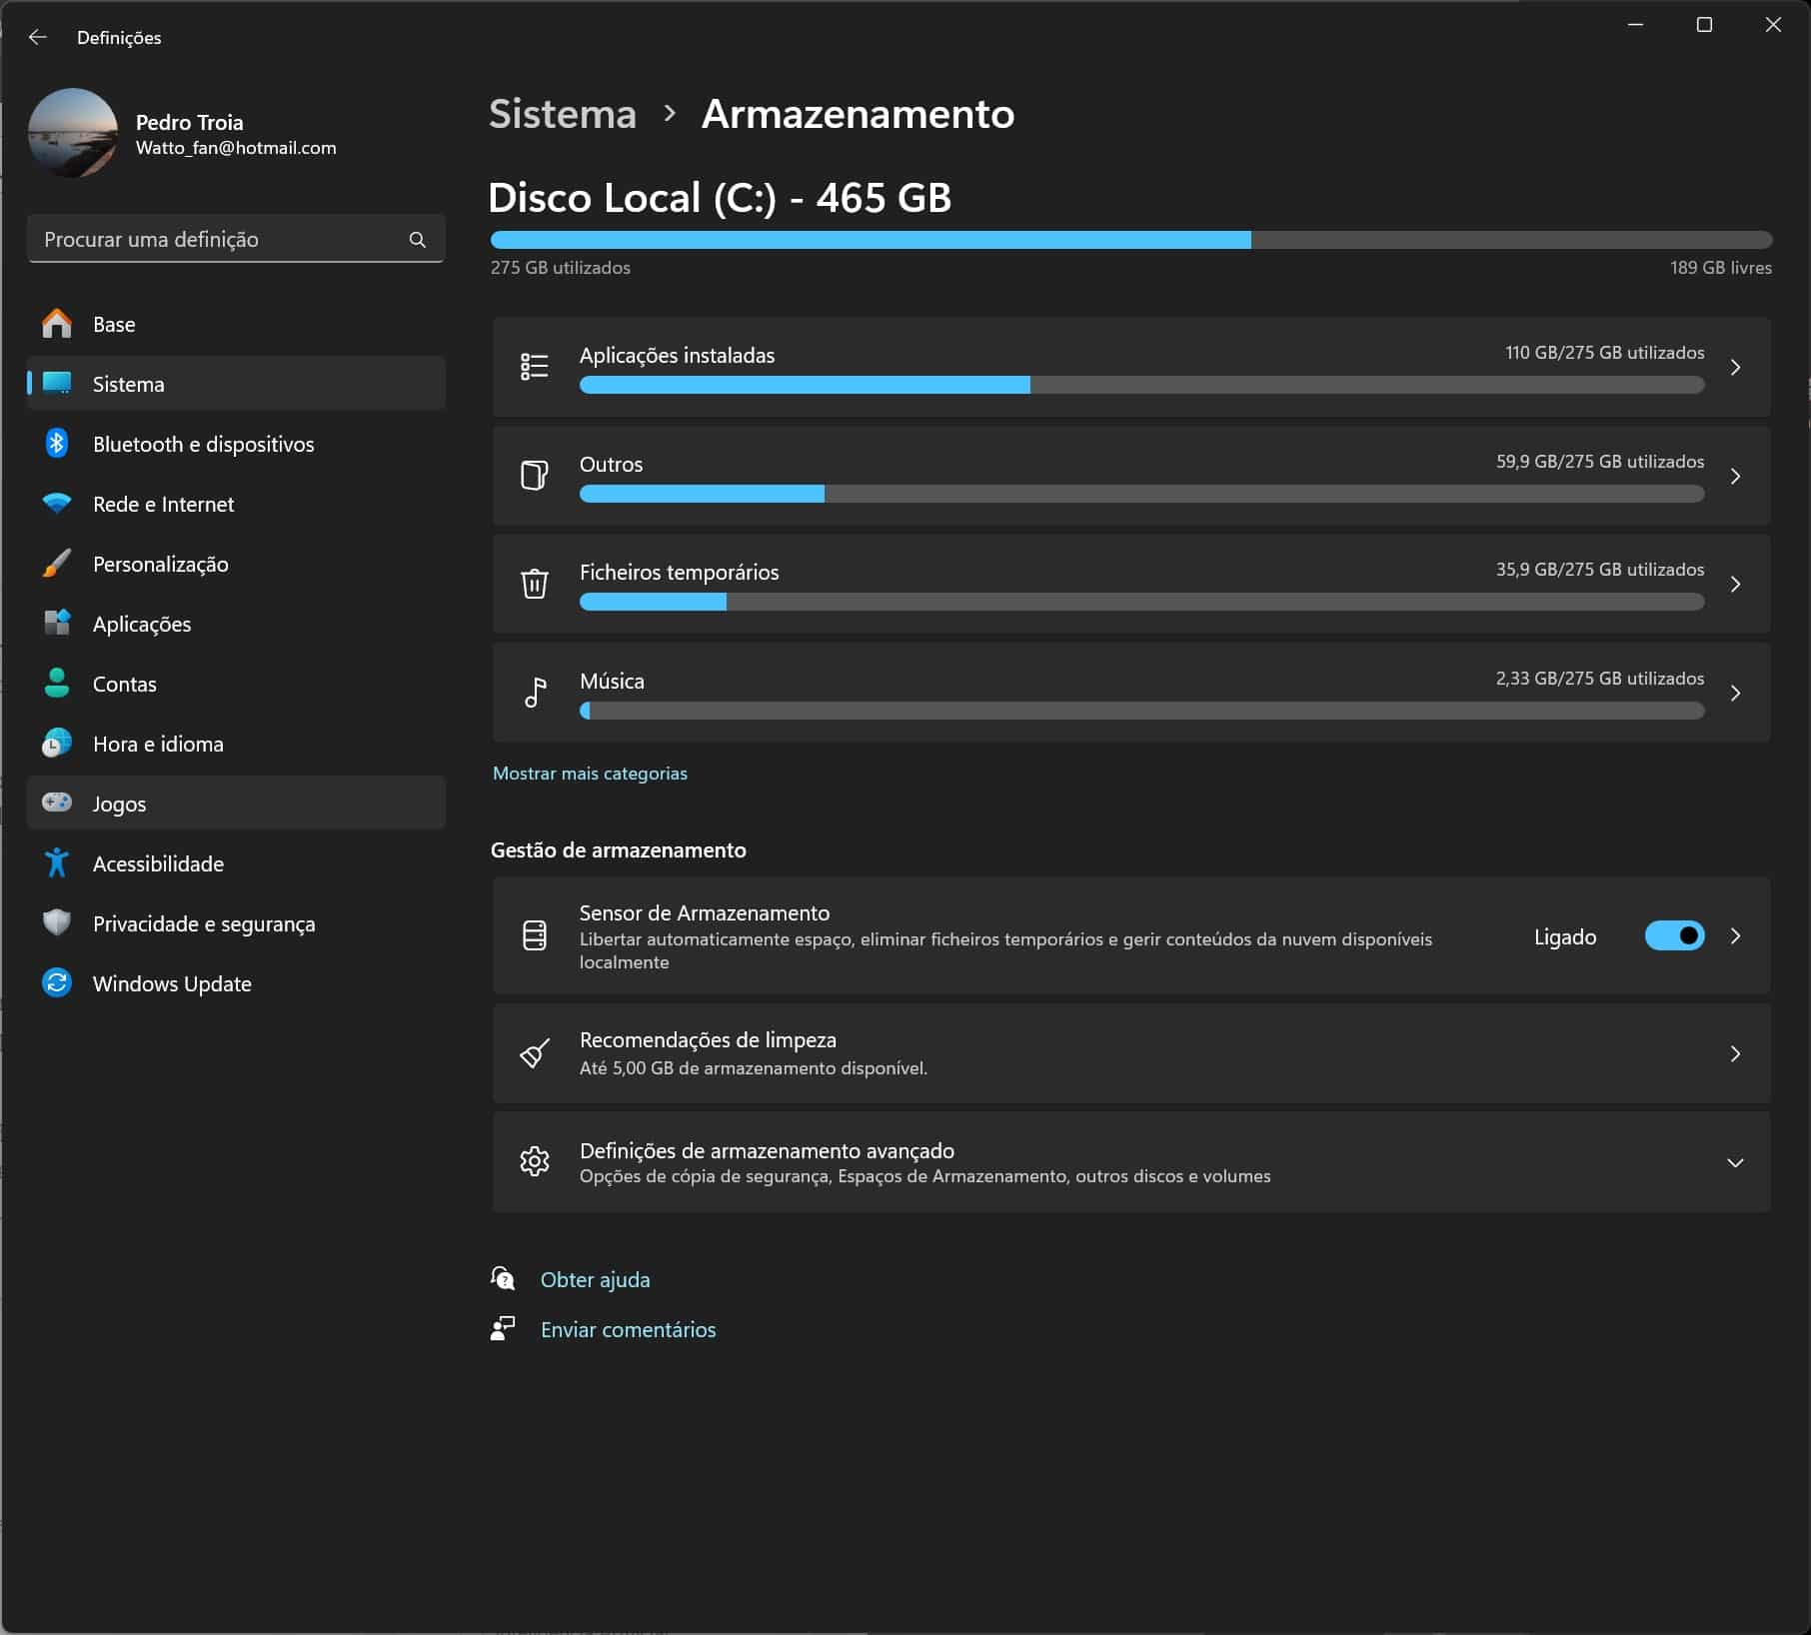Screen dimensions: 1811x1635
Task: Click the Acessibilidade figure icon
Action: tap(57, 863)
